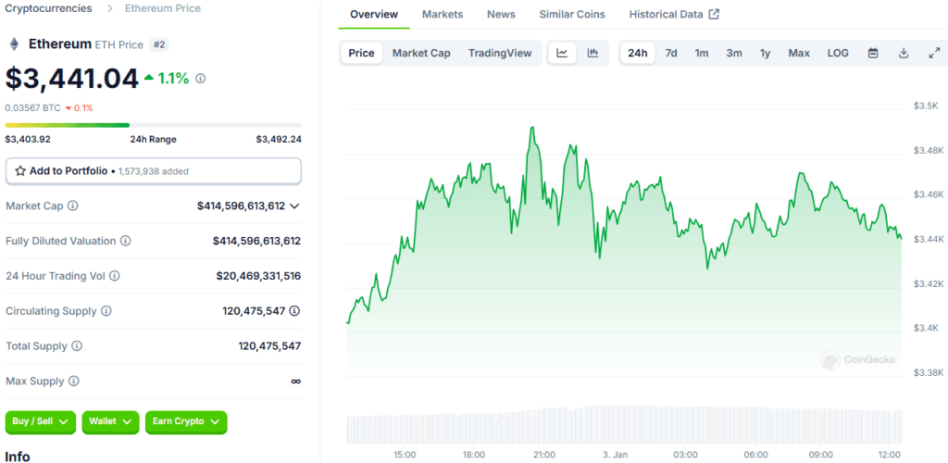This screenshot has height=463, width=948.
Task: Expand Market Cap value chevron
Action: [x=294, y=206]
